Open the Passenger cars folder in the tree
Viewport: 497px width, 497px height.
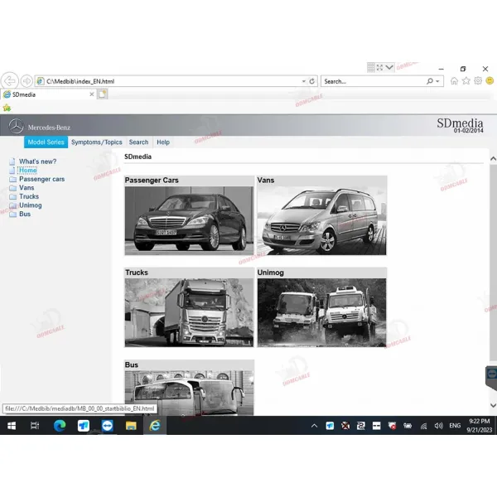(x=41, y=179)
